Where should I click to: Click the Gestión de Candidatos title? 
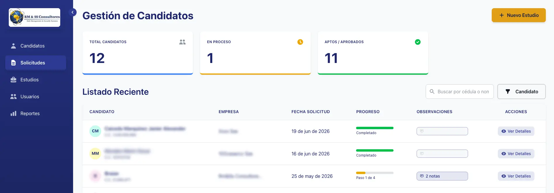click(x=138, y=16)
